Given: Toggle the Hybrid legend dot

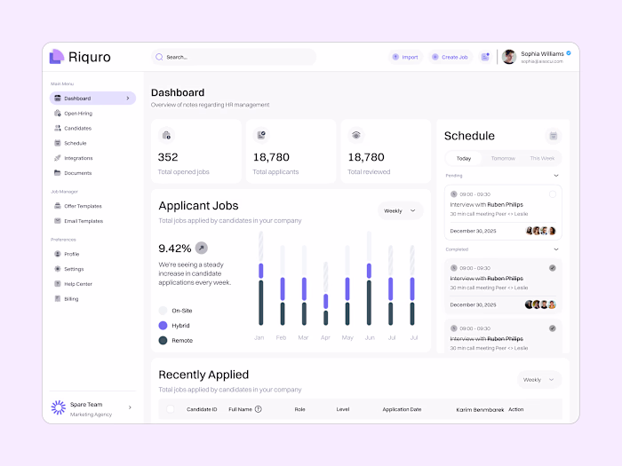Looking at the screenshot, I should point(163,326).
